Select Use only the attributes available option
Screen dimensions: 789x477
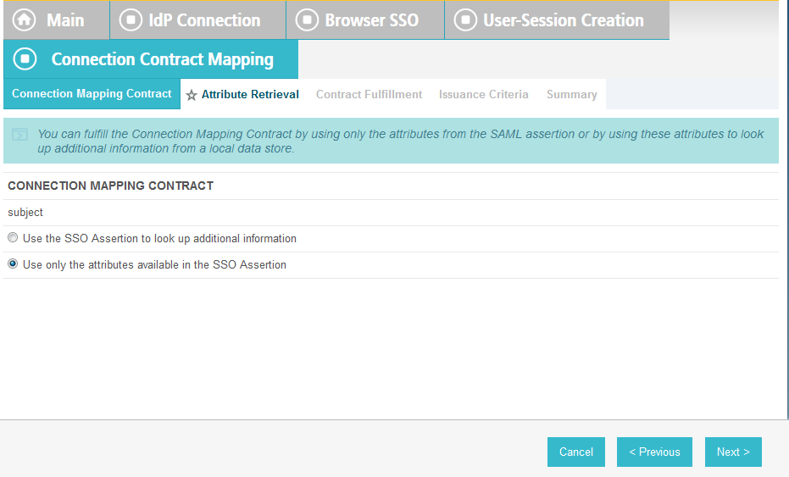point(13,263)
